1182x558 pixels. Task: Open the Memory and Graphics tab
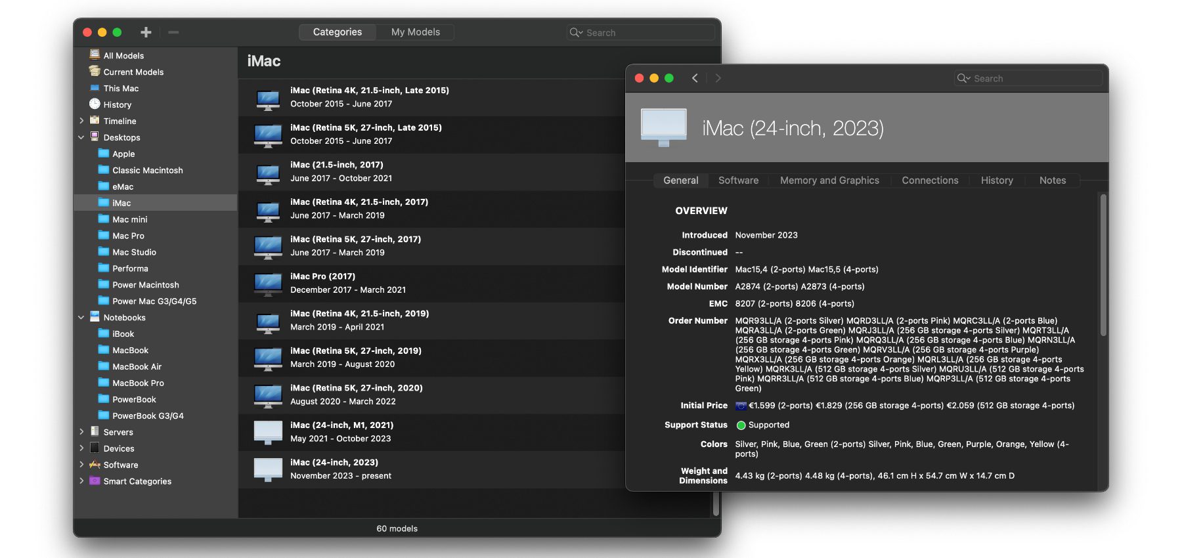pyautogui.click(x=829, y=181)
